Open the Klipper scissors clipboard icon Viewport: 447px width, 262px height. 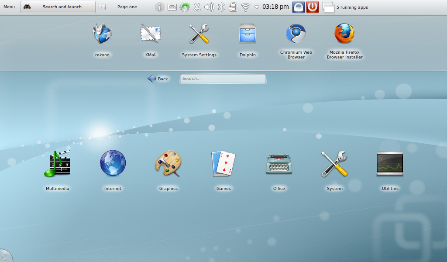pyautogui.click(x=197, y=7)
